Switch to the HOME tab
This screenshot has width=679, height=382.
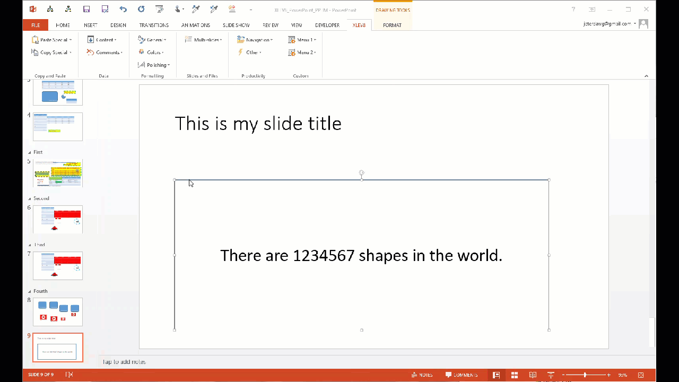coord(63,25)
